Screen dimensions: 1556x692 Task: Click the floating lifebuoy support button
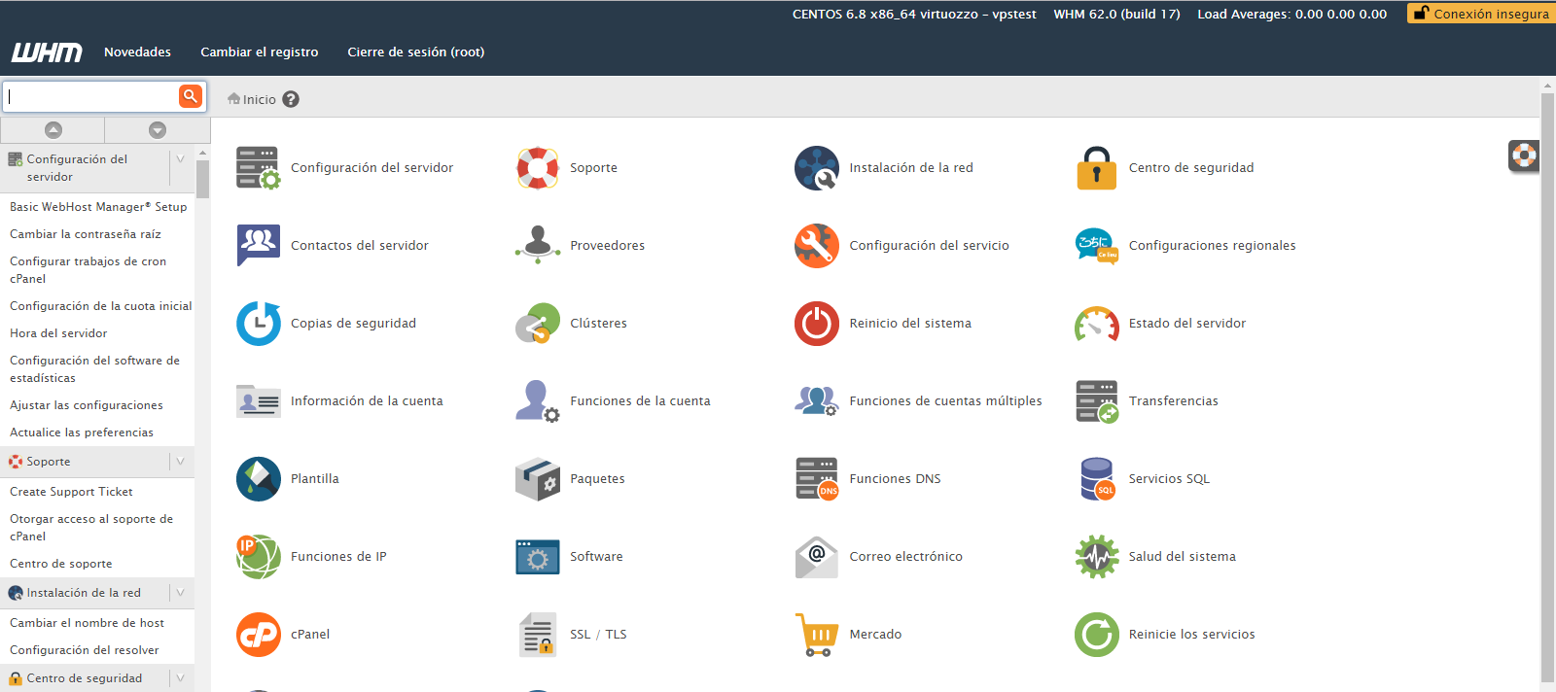(1524, 156)
